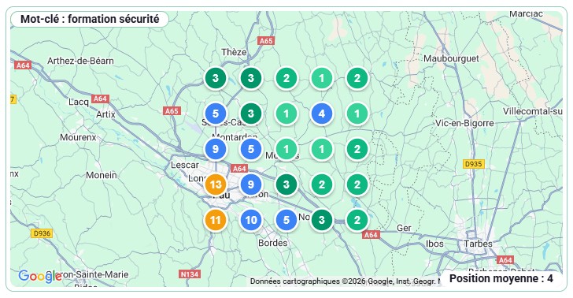Image resolution: width=573 pixels, height=298 pixels.
Task: Click the Ibos town label
Action: 434,244
